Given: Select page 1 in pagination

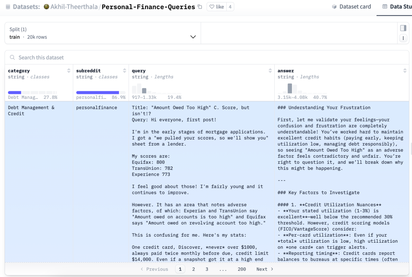Looking at the screenshot, I should pos(180,269).
